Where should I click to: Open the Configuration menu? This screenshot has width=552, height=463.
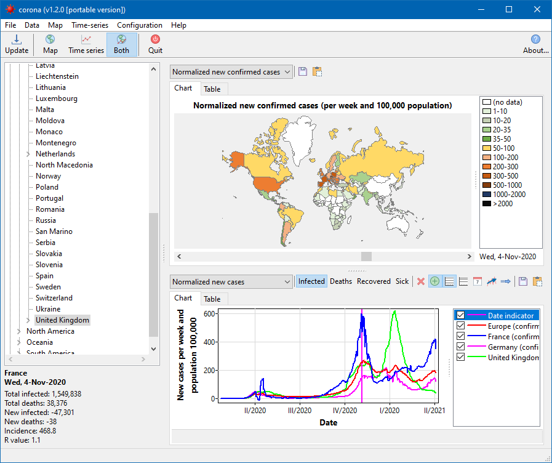[140, 25]
